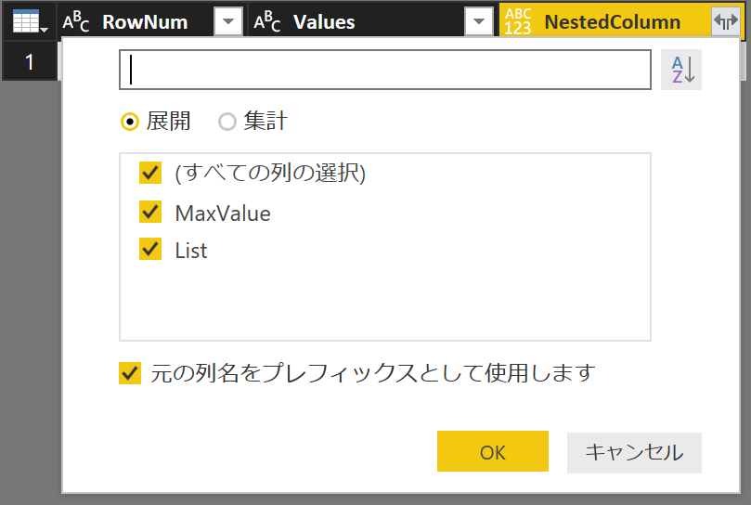Click the キャンセル button
Viewport: 751px width, 505px height.
point(634,453)
